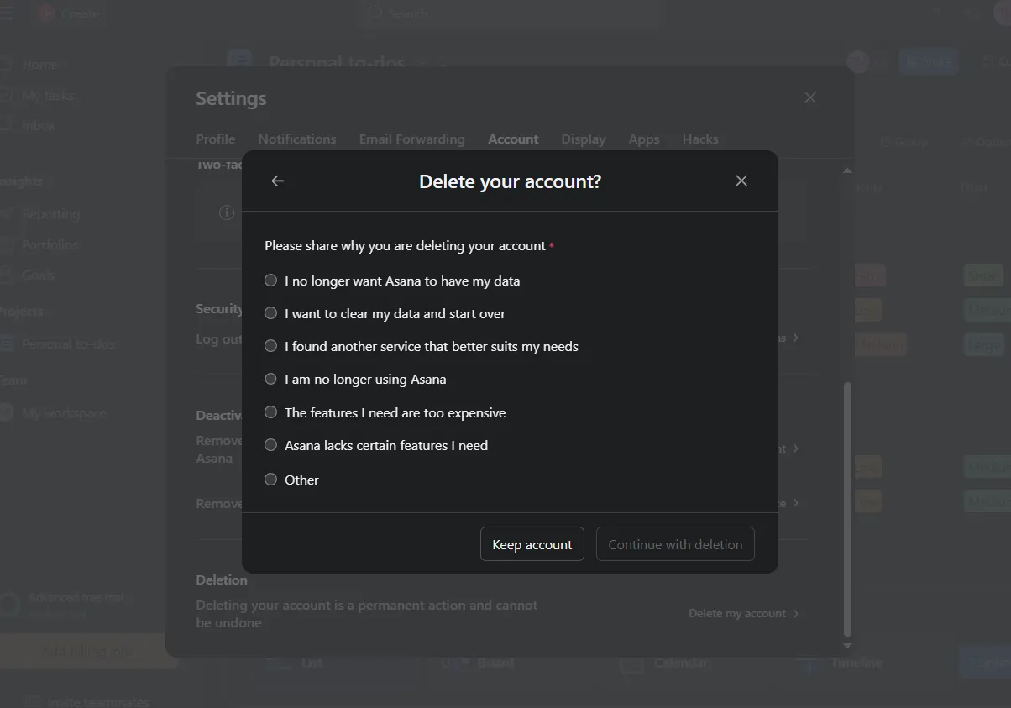Click the Settings scrollbar thumb
Viewport: 1011px width, 708px height.
(x=847, y=509)
